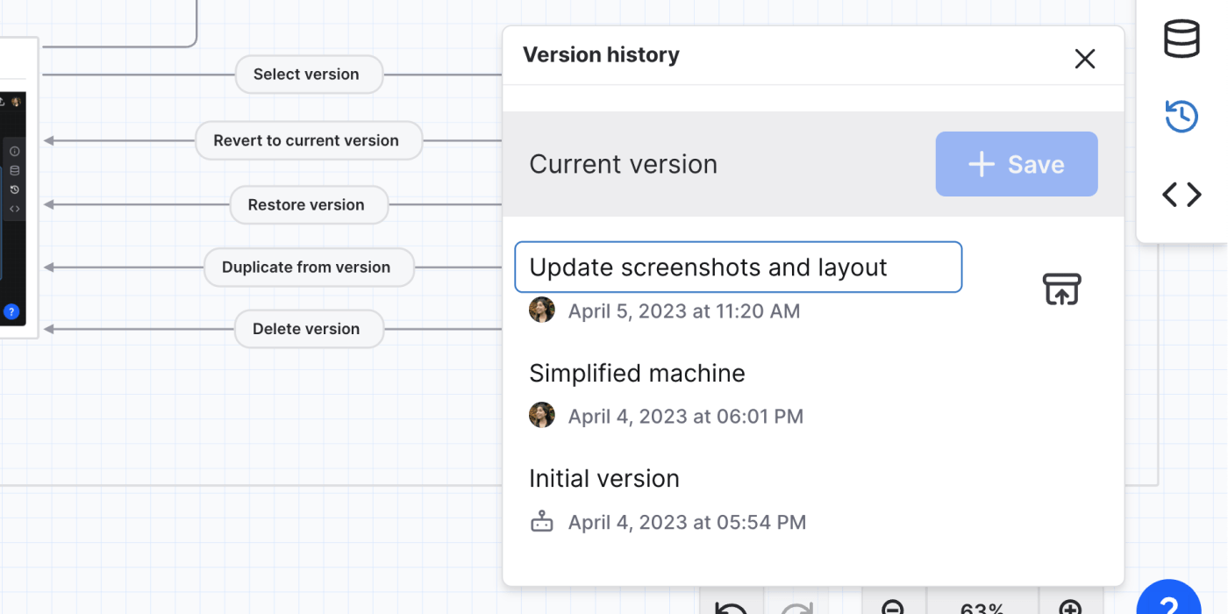Select the 'Initial version' entry
Image resolution: width=1228 pixels, height=614 pixels.
pyautogui.click(x=604, y=479)
